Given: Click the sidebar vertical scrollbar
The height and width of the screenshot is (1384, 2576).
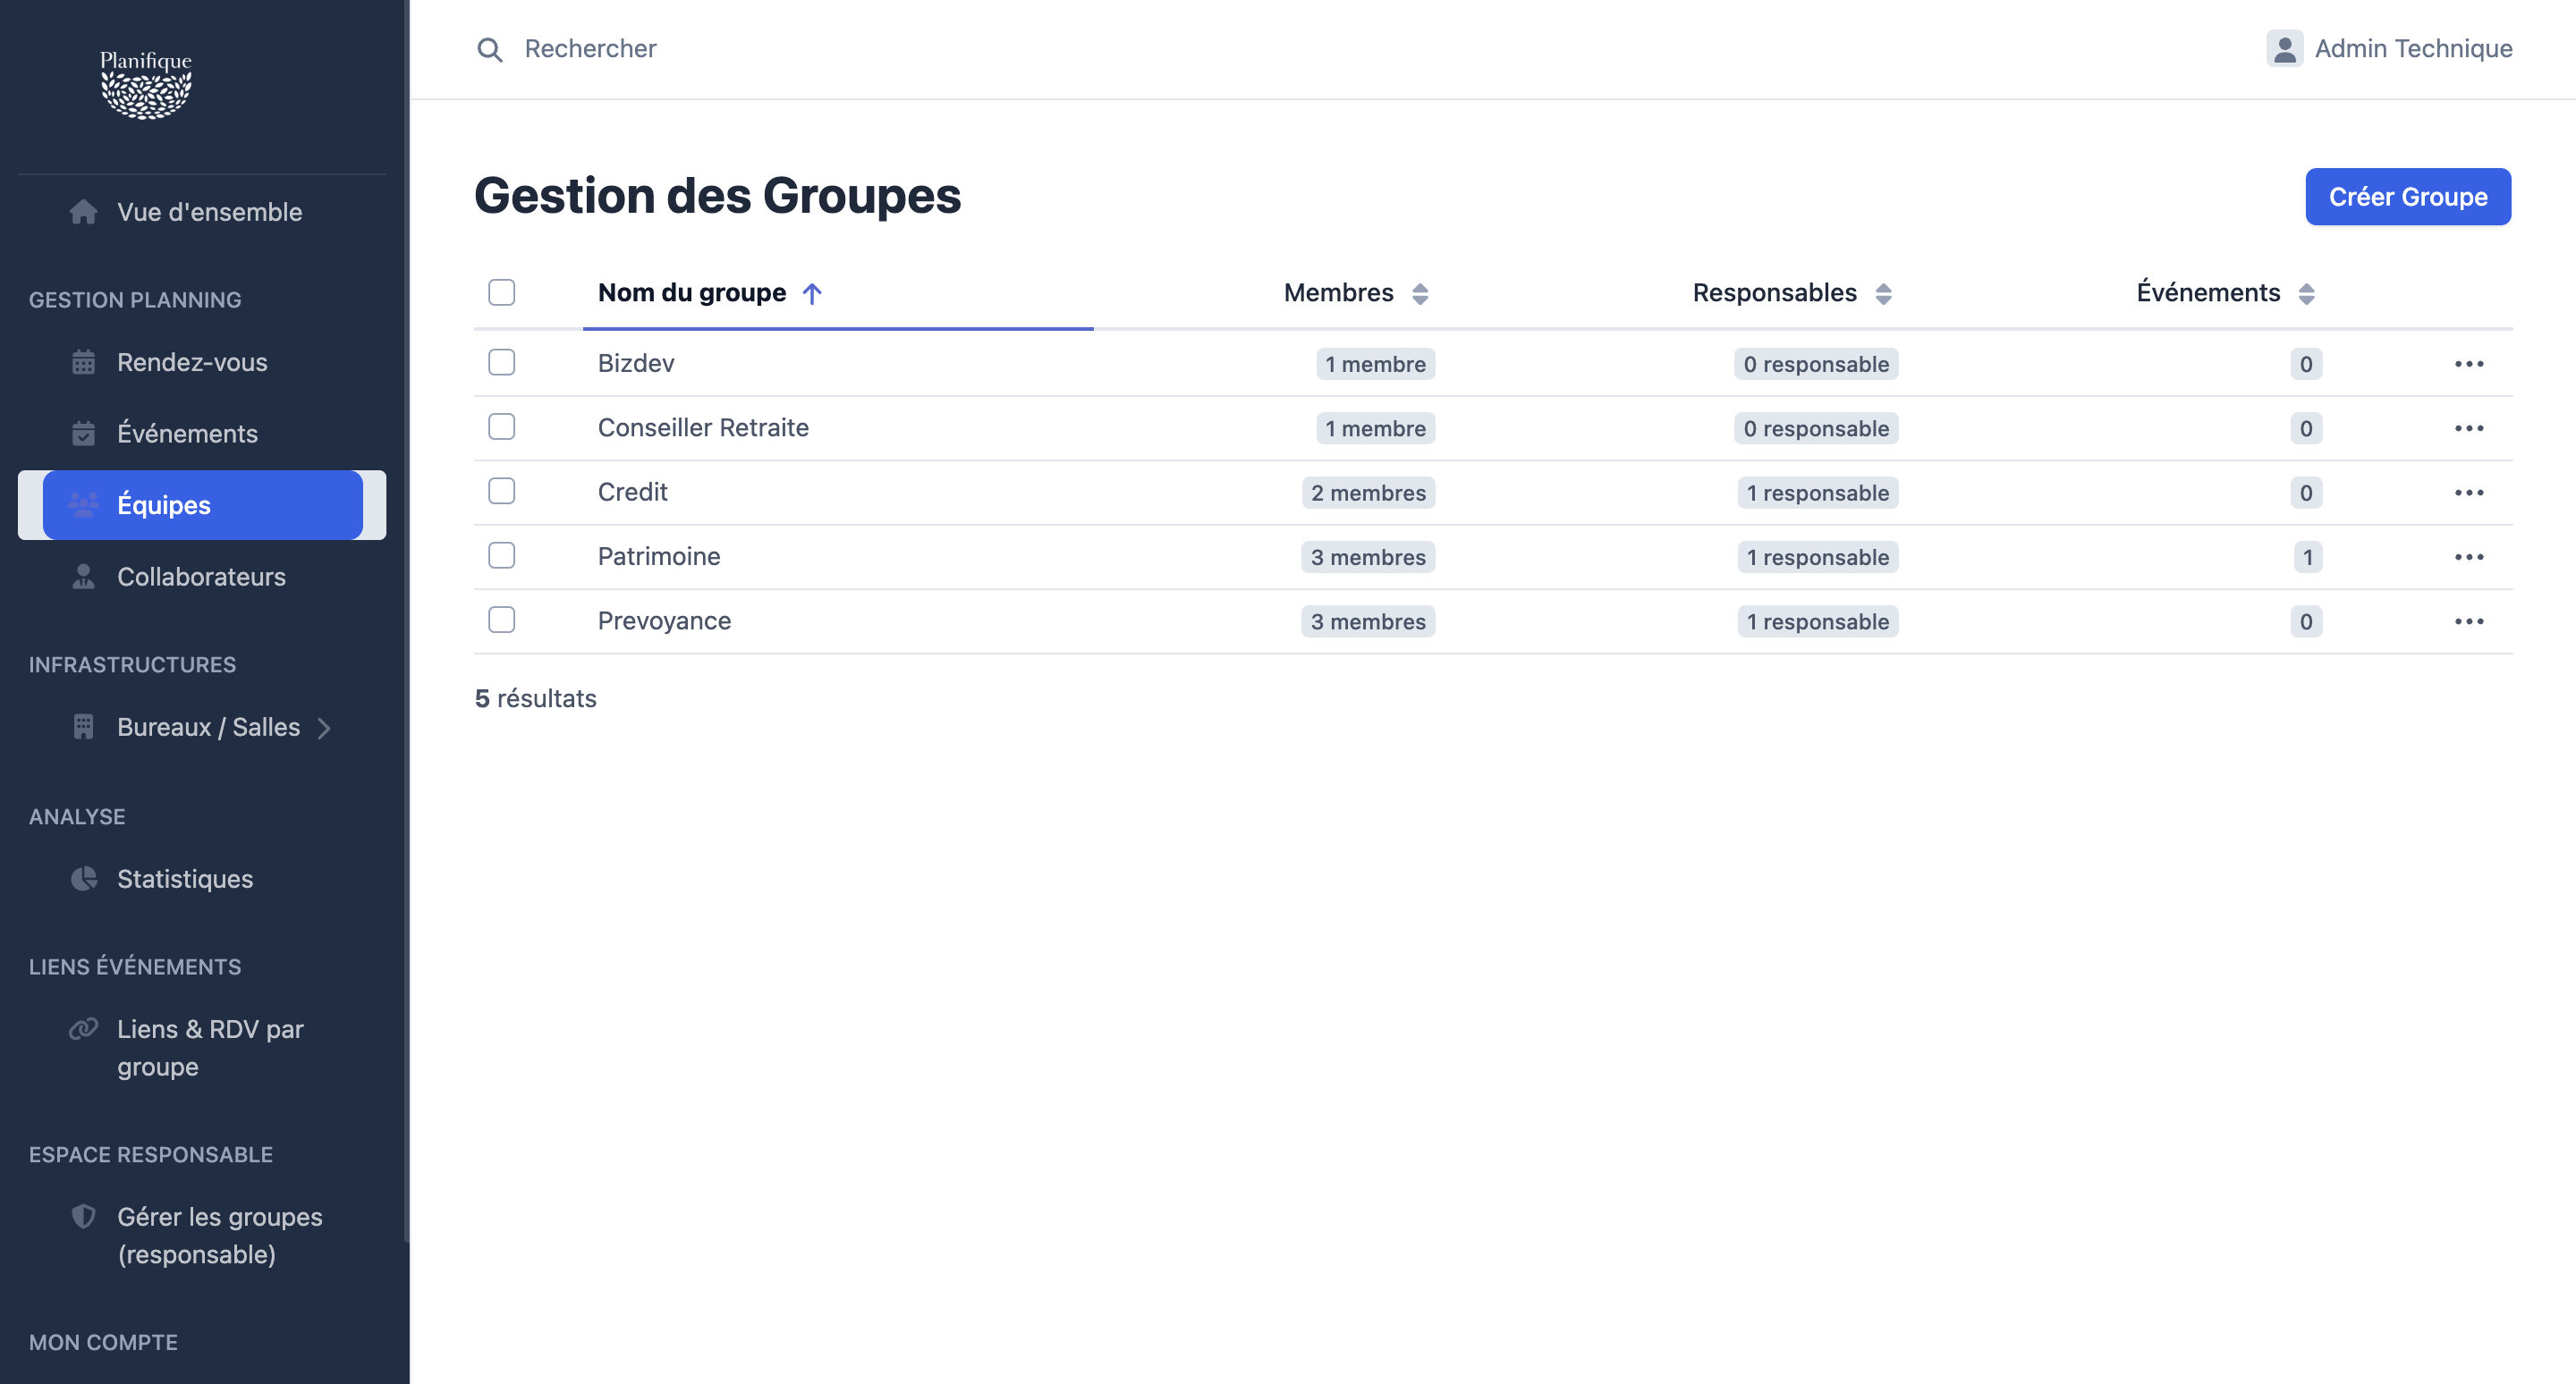Looking at the screenshot, I should (x=406, y=620).
